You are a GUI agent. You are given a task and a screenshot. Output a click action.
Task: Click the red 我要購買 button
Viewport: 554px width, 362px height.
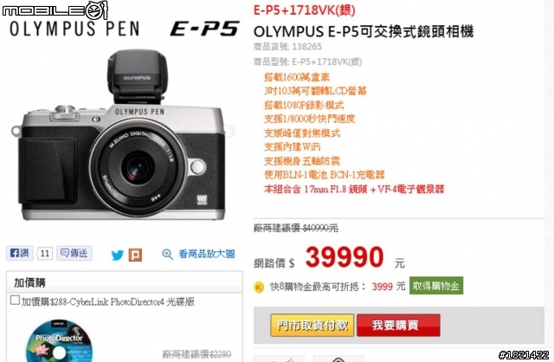pos(398,326)
